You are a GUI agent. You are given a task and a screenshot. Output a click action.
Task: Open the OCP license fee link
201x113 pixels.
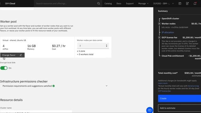pyautogui.click(x=164, y=91)
